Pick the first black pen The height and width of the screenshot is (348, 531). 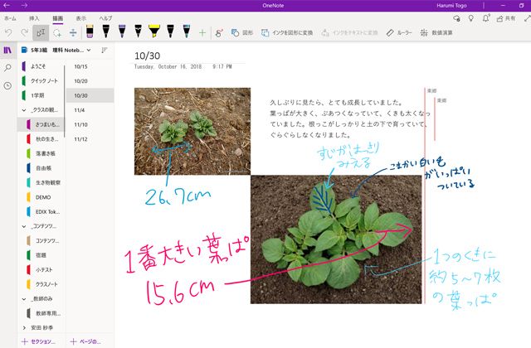pyautogui.click(x=105, y=31)
